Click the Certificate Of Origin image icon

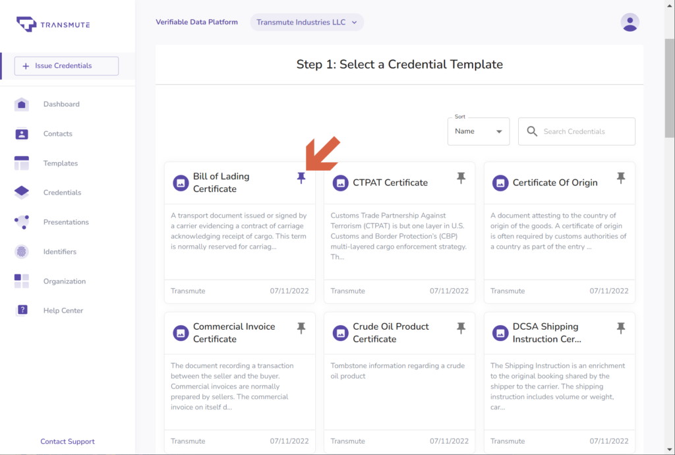500,183
